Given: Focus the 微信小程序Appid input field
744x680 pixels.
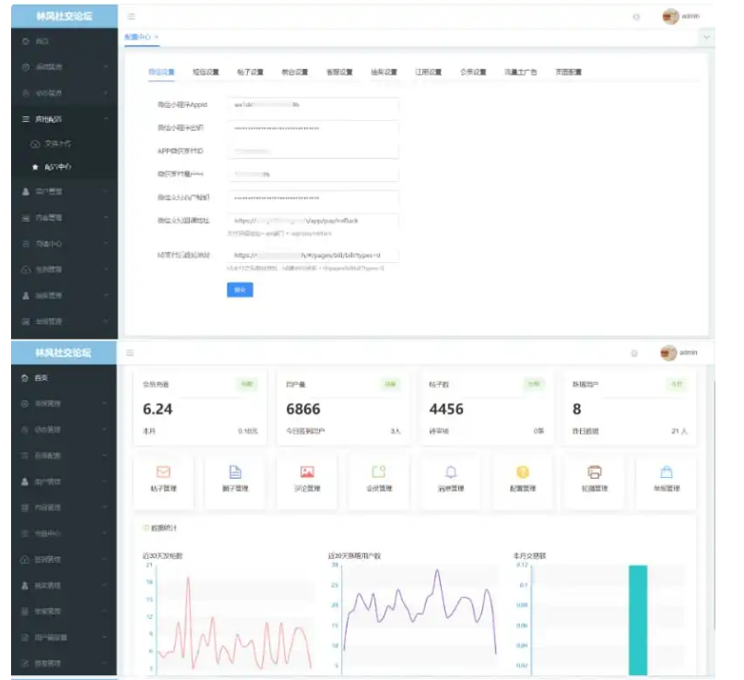Looking at the screenshot, I should point(313,105).
